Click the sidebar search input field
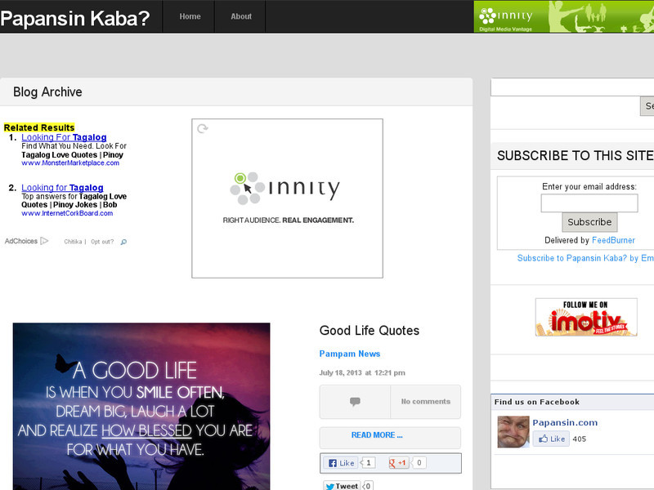The height and width of the screenshot is (490, 654). click(x=572, y=87)
